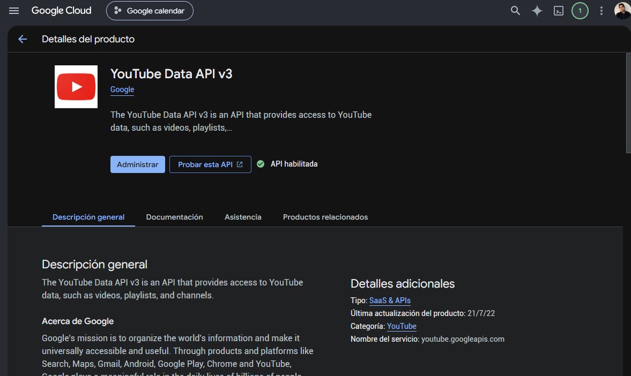Click the user account avatar
The image size is (631, 376).
coord(622,11)
